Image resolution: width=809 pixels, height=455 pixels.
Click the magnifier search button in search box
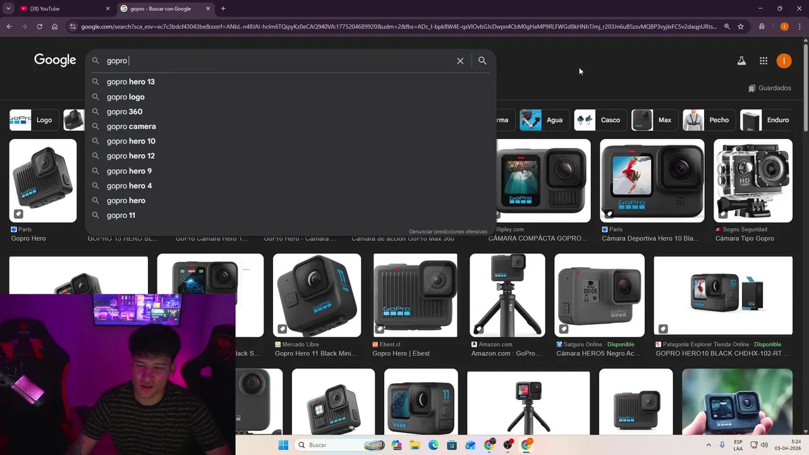point(482,61)
